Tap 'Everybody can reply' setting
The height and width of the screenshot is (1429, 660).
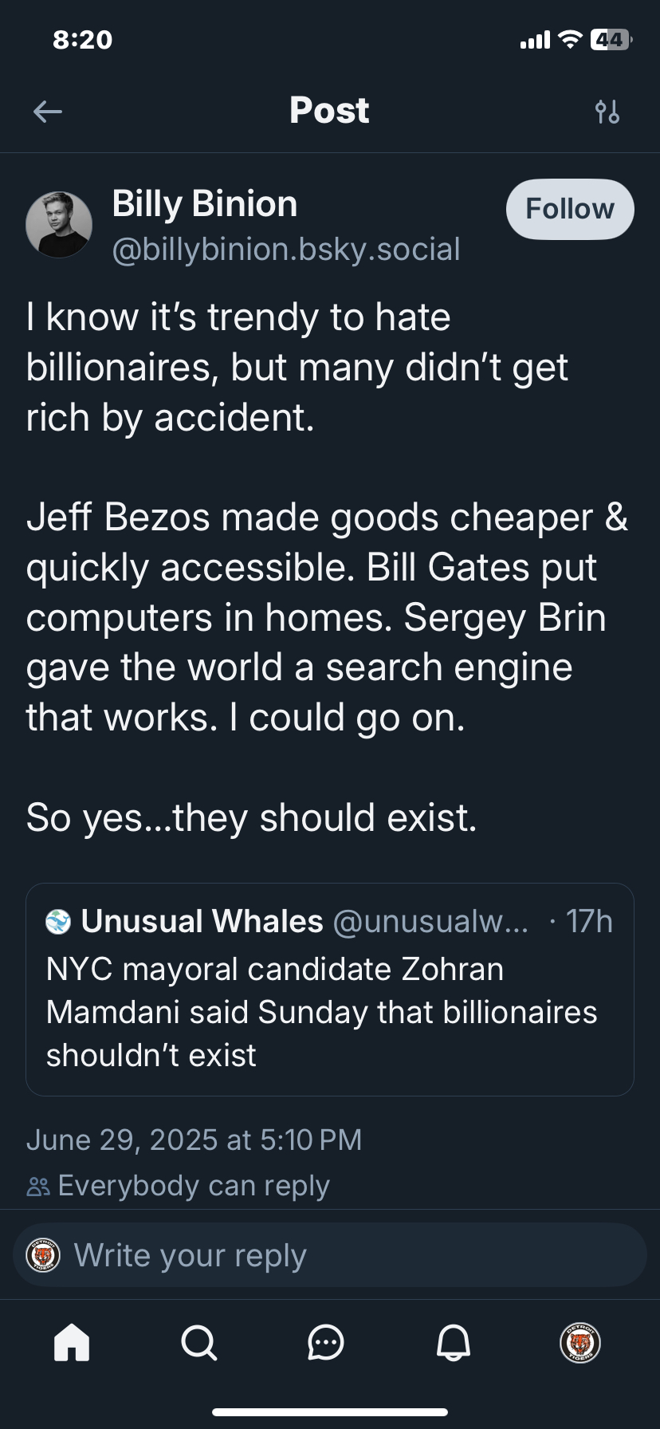tap(194, 1186)
